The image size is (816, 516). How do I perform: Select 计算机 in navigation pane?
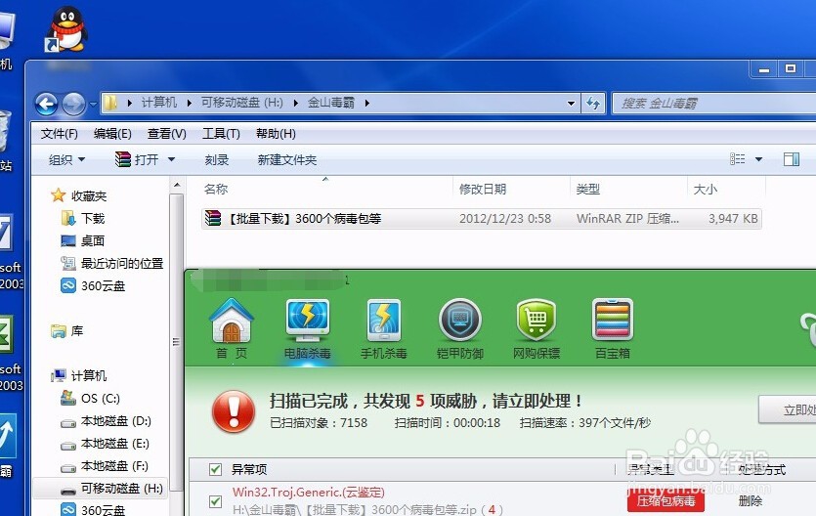tap(79, 375)
